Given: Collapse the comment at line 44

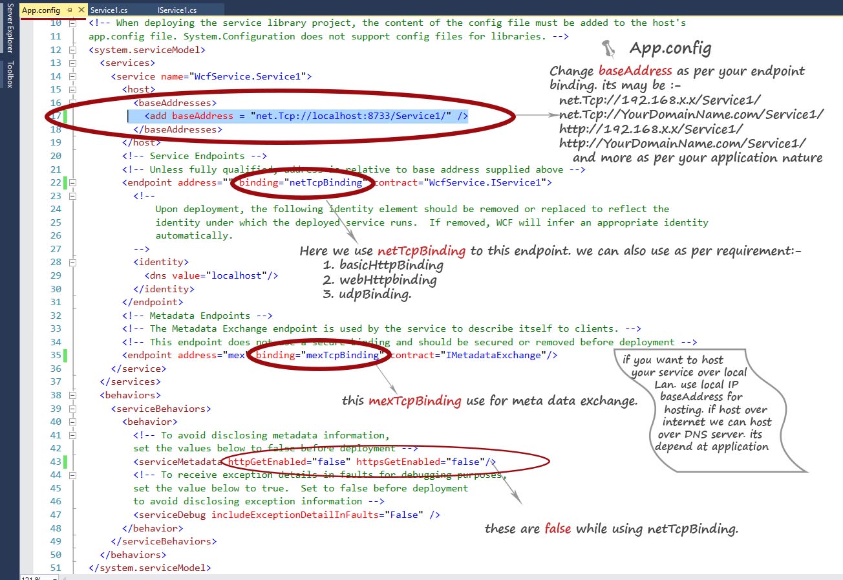Looking at the screenshot, I should (73, 475).
